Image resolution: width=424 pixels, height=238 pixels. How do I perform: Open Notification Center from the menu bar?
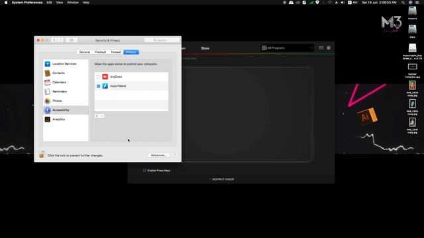pos(417,3)
